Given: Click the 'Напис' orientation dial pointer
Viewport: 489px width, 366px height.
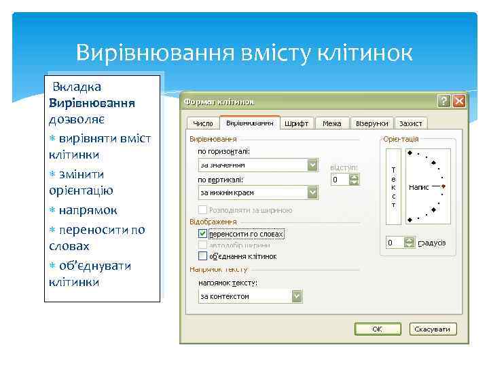Looking at the screenshot, I should 443,186.
